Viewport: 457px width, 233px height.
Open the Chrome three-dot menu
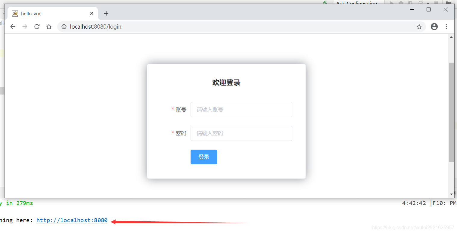click(446, 26)
